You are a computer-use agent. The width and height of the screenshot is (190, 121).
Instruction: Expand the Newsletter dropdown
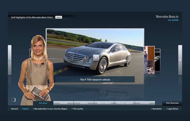tap(157, 109)
